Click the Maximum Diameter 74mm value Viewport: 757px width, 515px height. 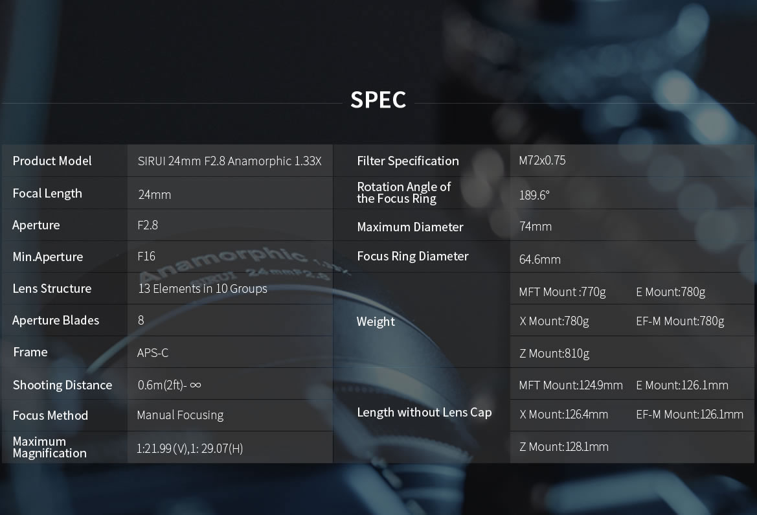pyautogui.click(x=536, y=226)
